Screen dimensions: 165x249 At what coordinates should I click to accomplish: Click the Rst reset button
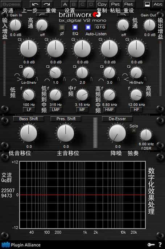[129, 4]
